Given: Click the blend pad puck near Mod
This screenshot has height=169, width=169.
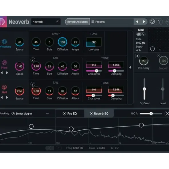Looking at the screenshot, I should tap(152, 49).
